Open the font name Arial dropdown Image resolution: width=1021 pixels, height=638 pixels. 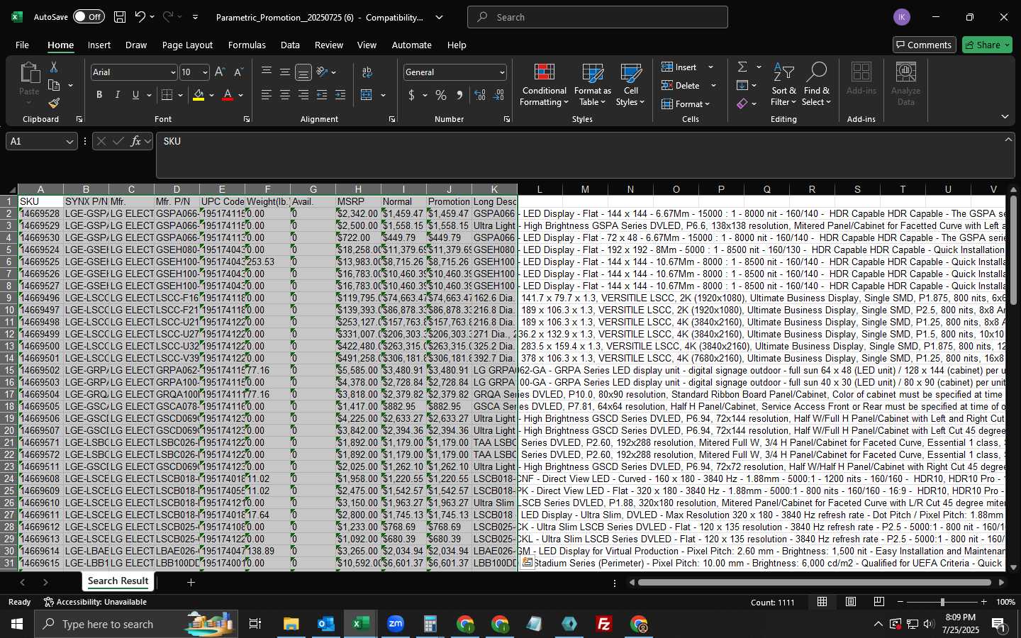point(172,72)
